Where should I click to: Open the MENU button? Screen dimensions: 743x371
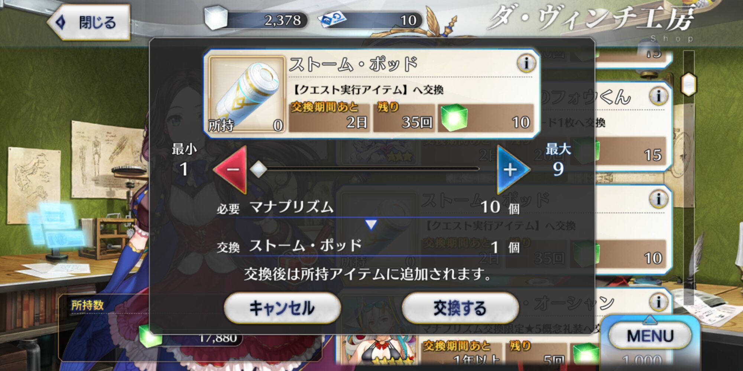[x=650, y=336]
